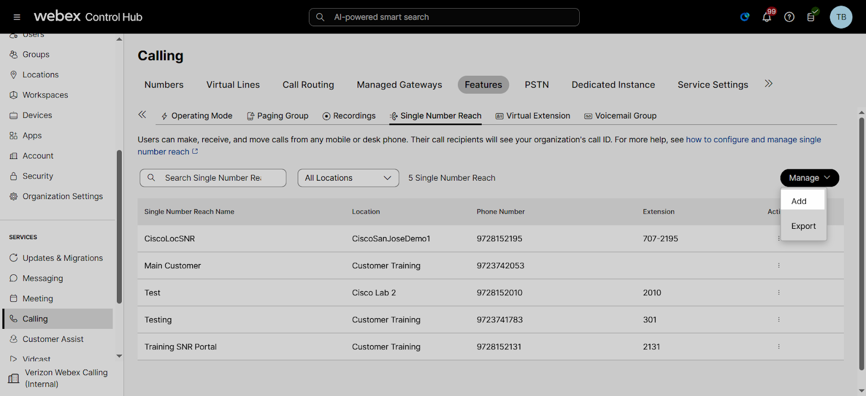Switch to the Service Settings tab

[x=713, y=84]
